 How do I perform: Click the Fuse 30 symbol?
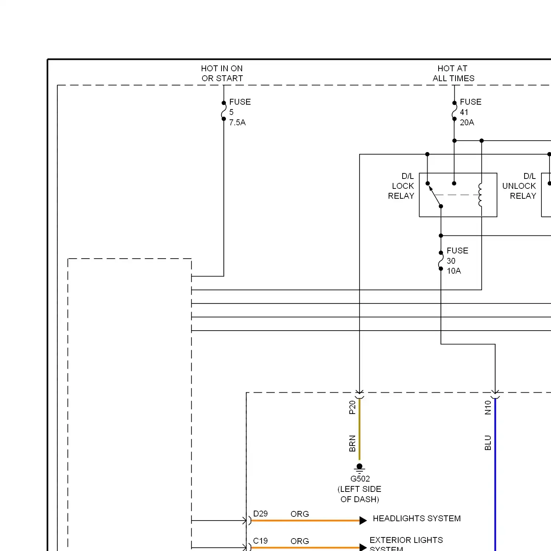click(x=441, y=260)
